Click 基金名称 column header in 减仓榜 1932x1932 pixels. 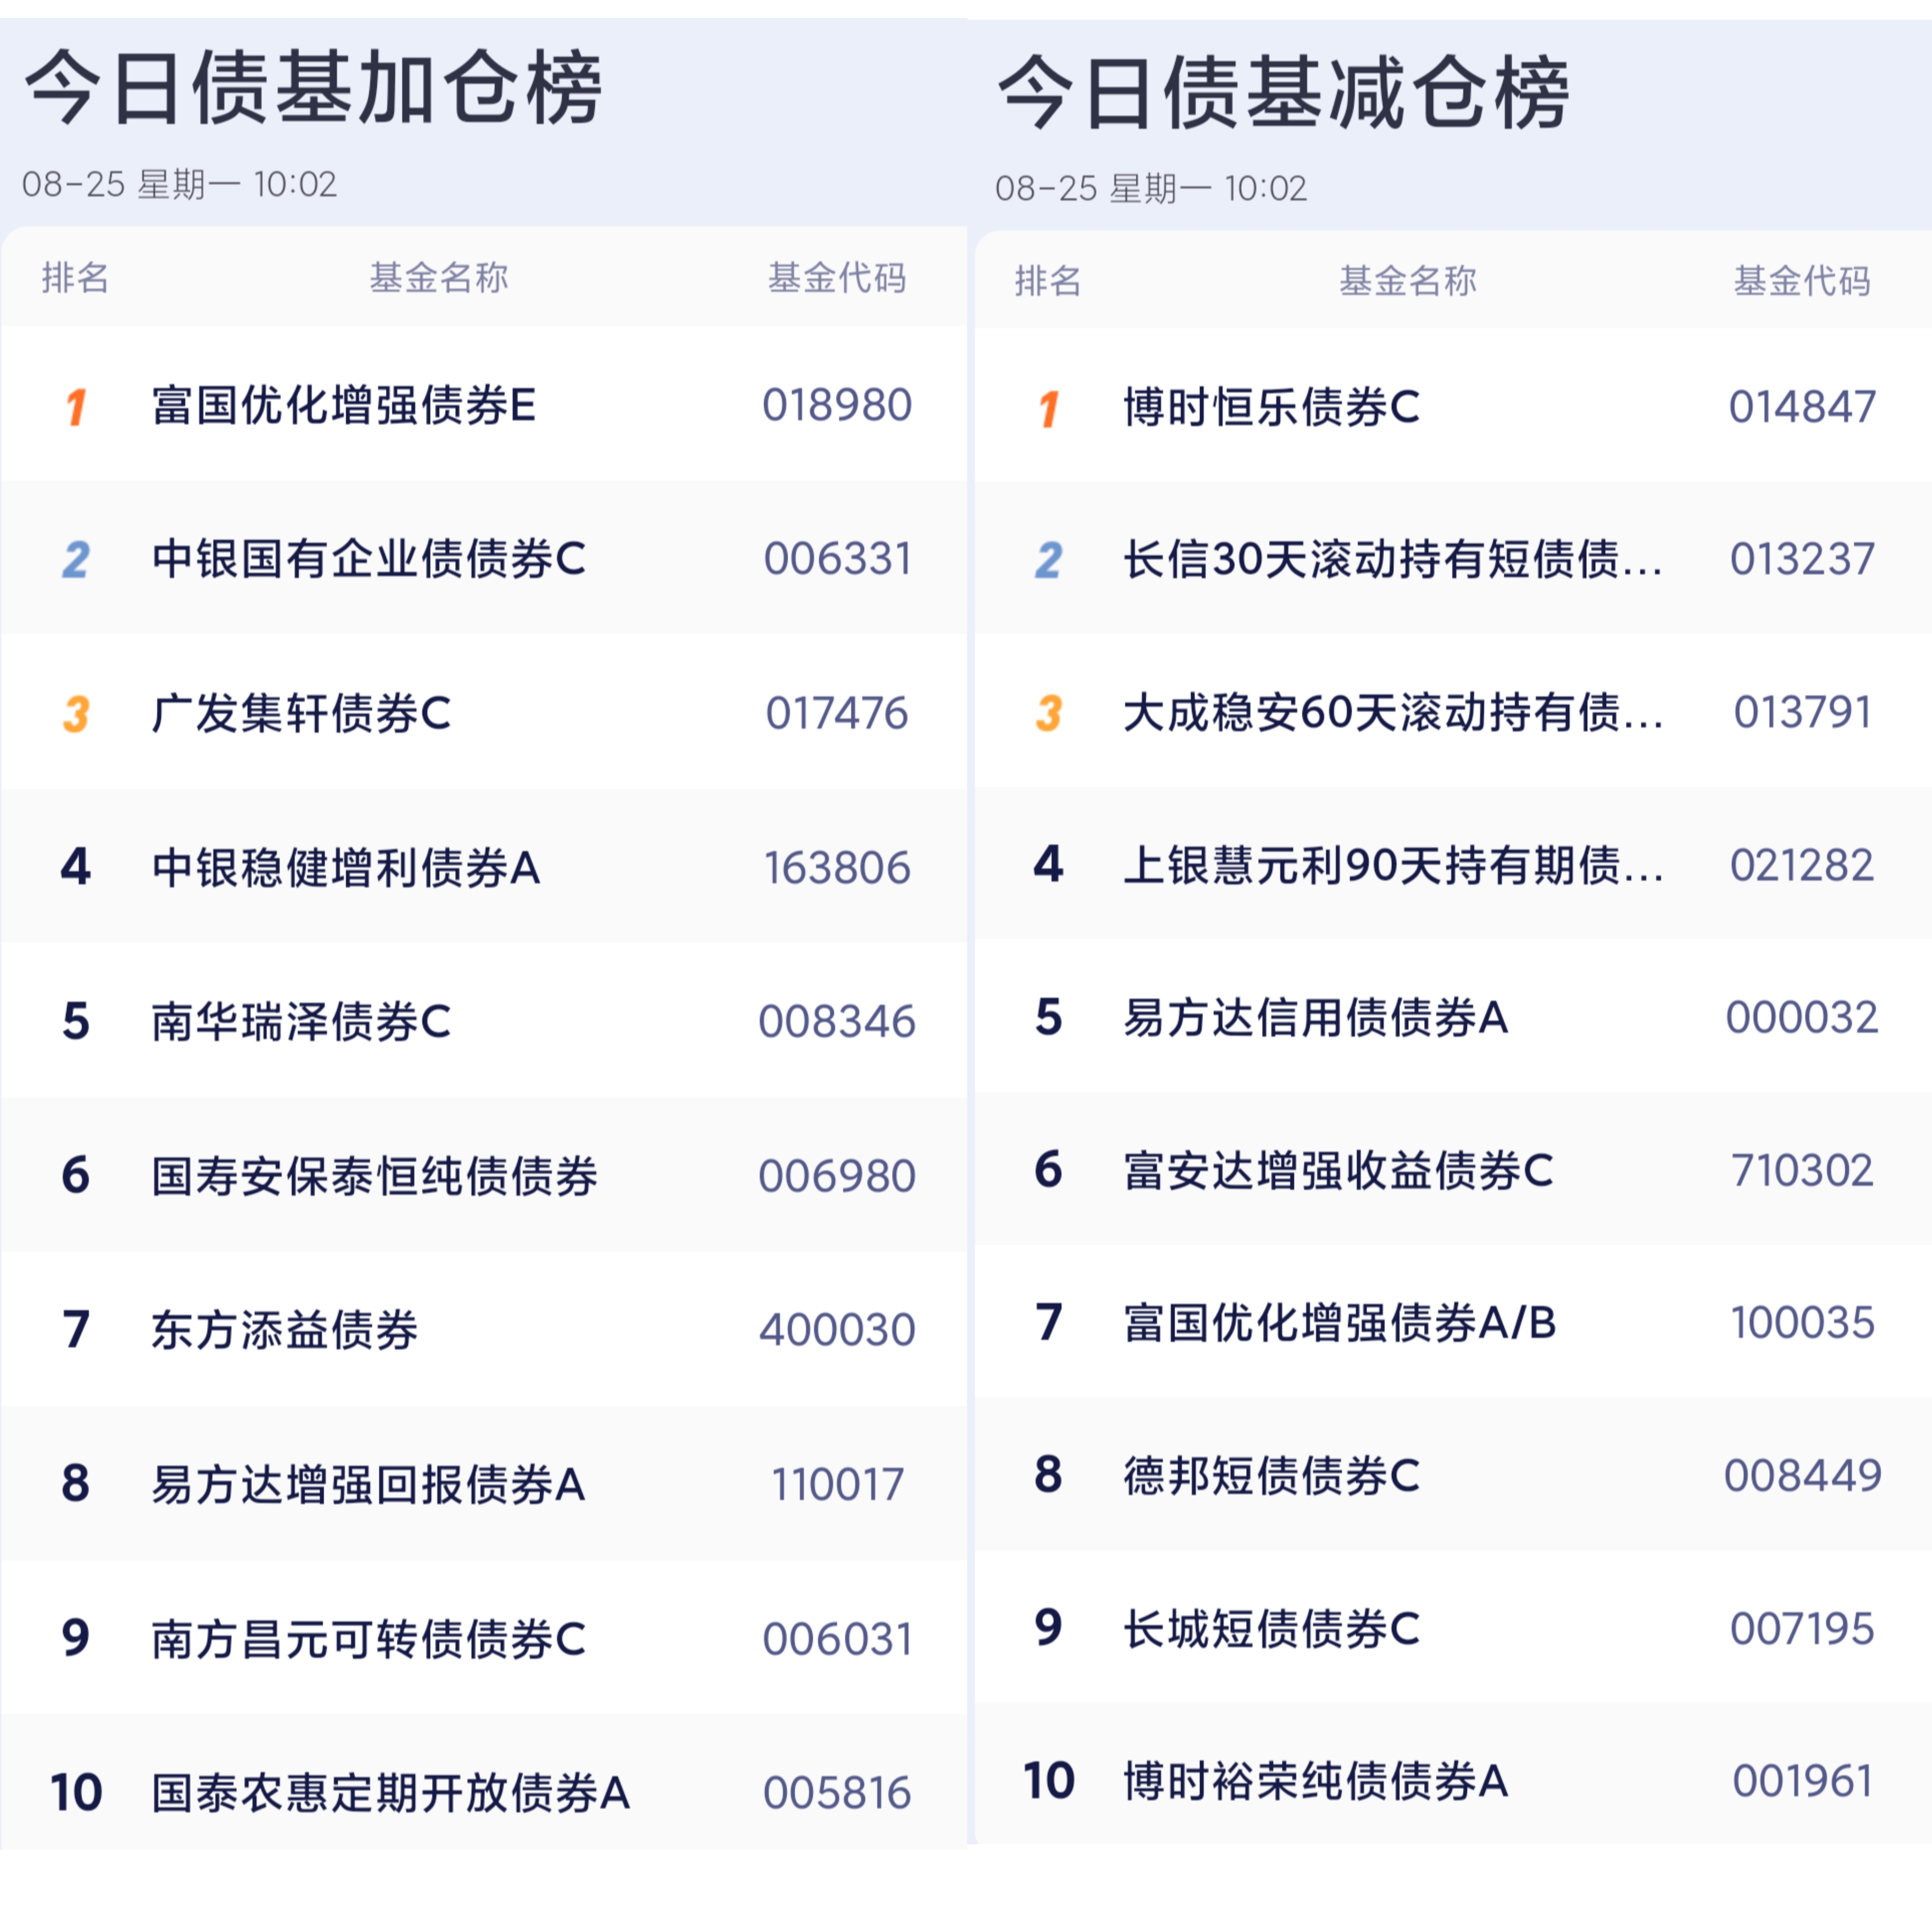point(1408,280)
